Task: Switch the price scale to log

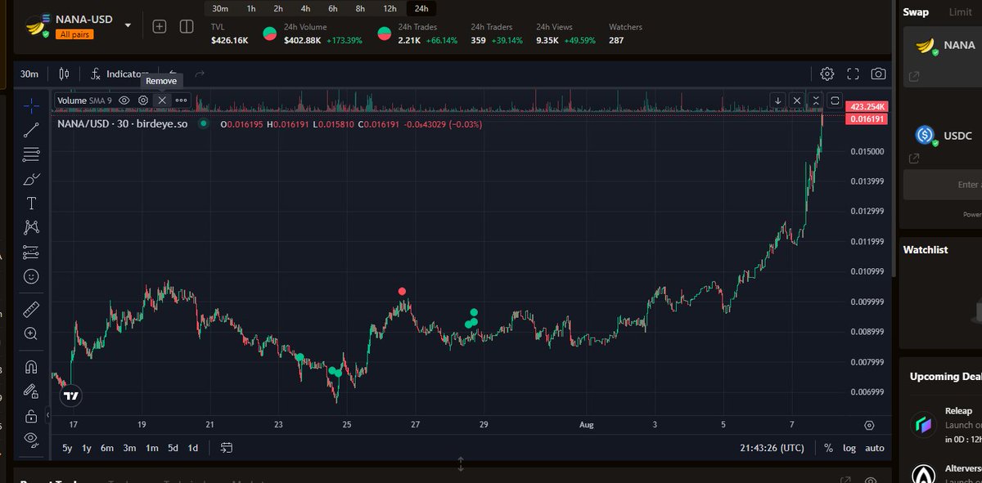Action: 849,448
